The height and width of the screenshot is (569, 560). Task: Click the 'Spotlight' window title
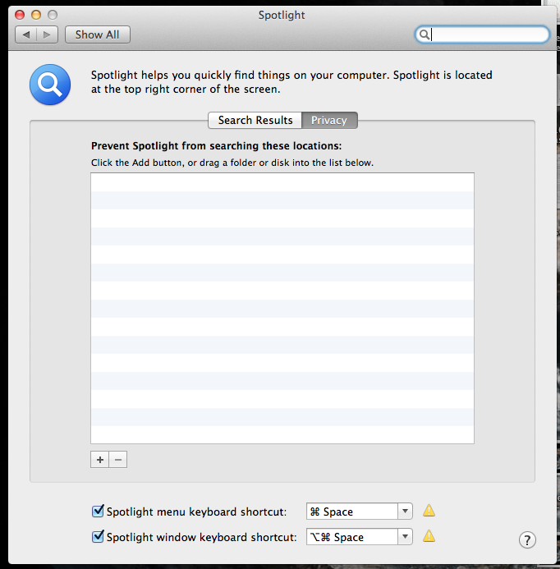pyautogui.click(x=282, y=16)
